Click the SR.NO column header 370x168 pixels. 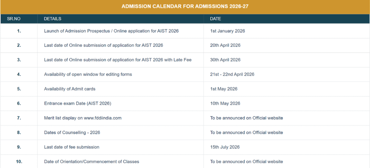point(13,18)
